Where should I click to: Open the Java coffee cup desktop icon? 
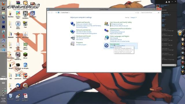tap(25, 35)
